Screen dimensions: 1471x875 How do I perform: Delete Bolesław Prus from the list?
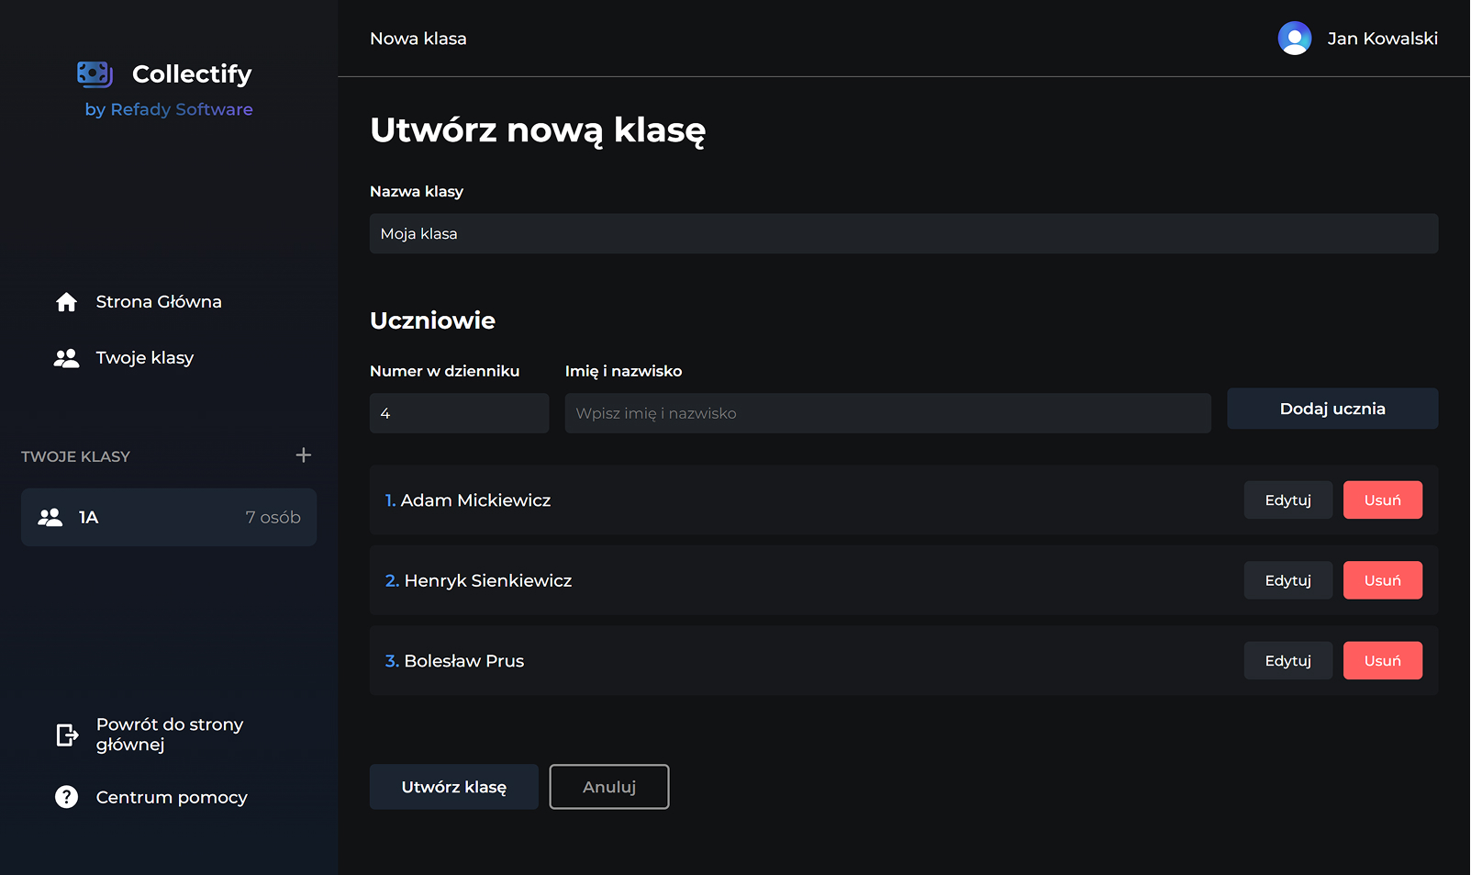(x=1382, y=661)
